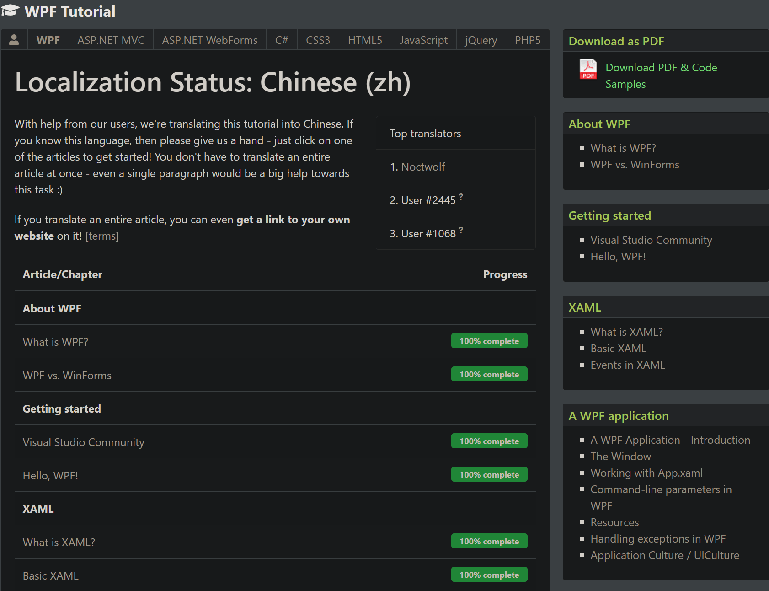Go to the PHP5 tab
This screenshot has height=591, width=769.
527,40
